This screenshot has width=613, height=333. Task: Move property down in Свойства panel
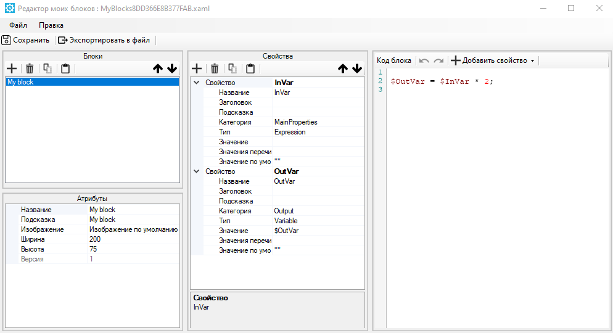[x=357, y=68]
